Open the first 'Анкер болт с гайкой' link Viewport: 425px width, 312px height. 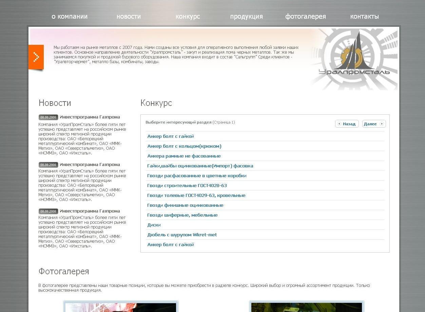click(171, 136)
